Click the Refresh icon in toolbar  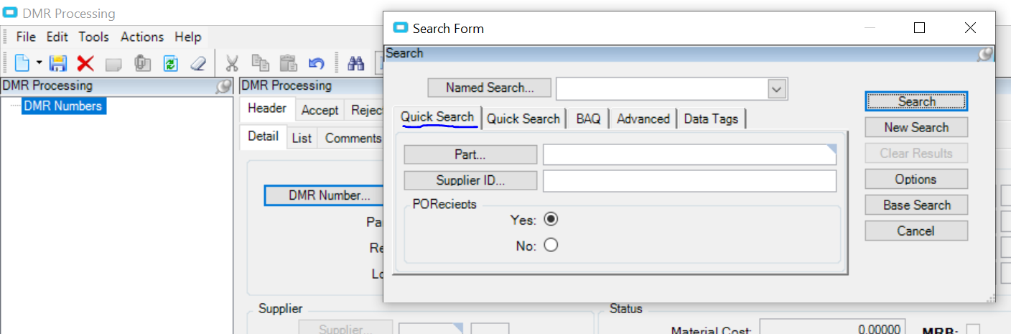[x=170, y=63]
